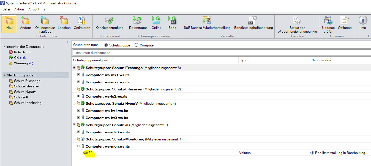
Task: Select Schutzgruppe grouping radio button
Action: 106,45
